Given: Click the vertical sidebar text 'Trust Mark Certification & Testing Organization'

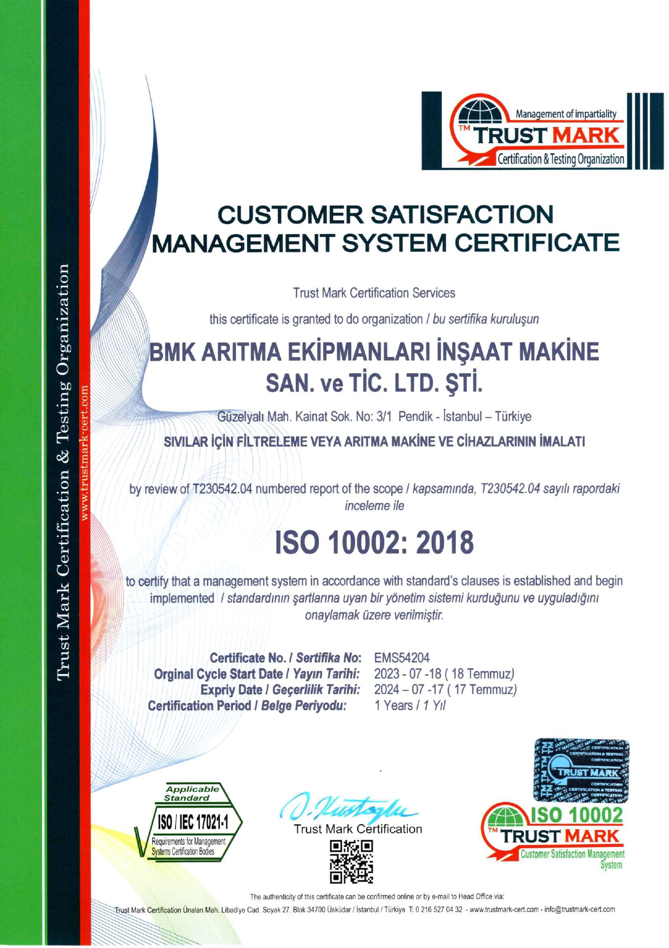Looking at the screenshot, I should (63, 471).
